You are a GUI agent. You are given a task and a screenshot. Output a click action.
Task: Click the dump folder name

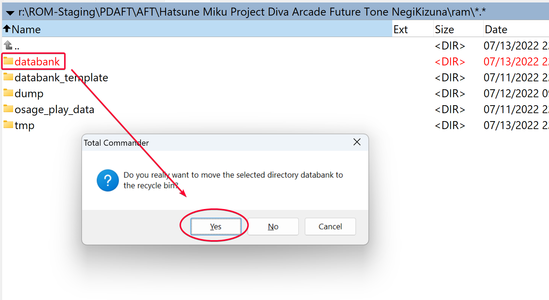(29, 94)
